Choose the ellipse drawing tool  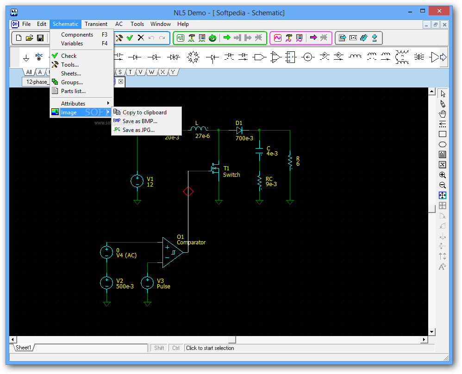click(x=443, y=144)
